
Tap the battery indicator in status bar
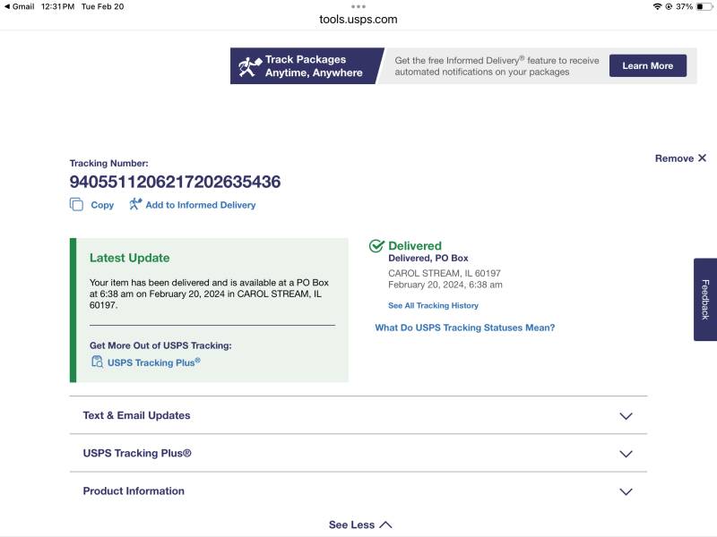704,6
